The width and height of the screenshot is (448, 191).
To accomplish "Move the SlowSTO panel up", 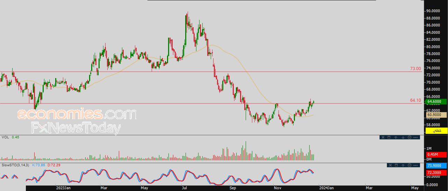I will [403, 165].
